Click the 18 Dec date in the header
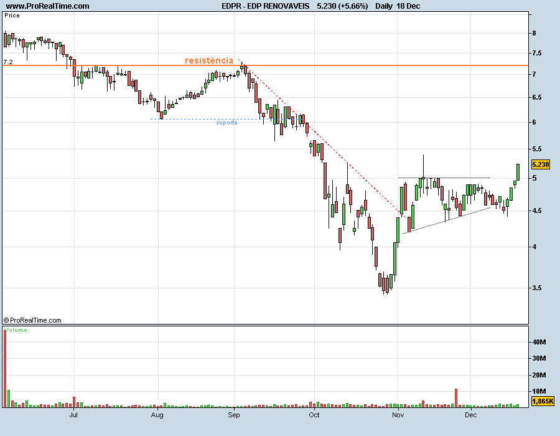560x436 pixels. point(408,6)
